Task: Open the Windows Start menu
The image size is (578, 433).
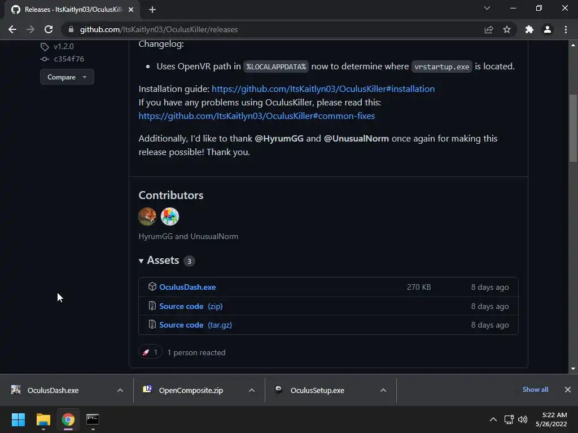Action: click(18, 419)
